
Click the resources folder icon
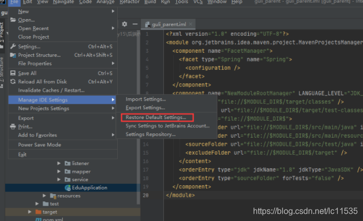(53, 196)
